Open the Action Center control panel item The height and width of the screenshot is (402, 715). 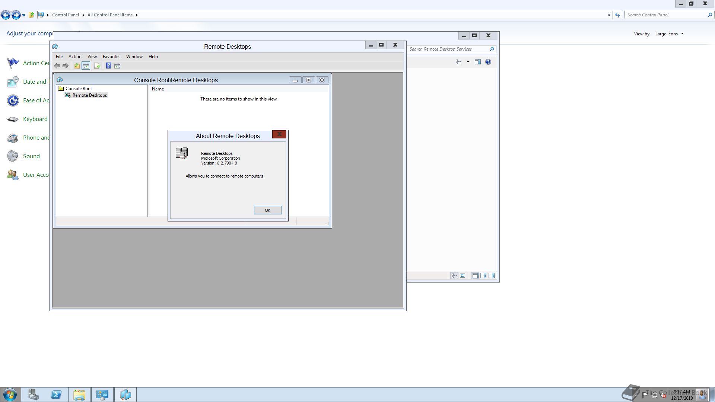coord(28,63)
